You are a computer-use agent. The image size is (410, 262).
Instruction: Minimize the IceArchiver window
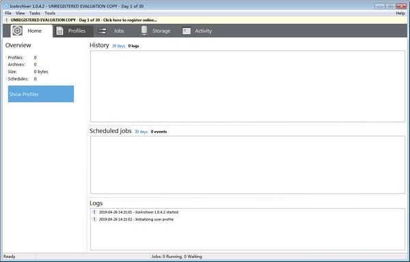(x=379, y=6)
